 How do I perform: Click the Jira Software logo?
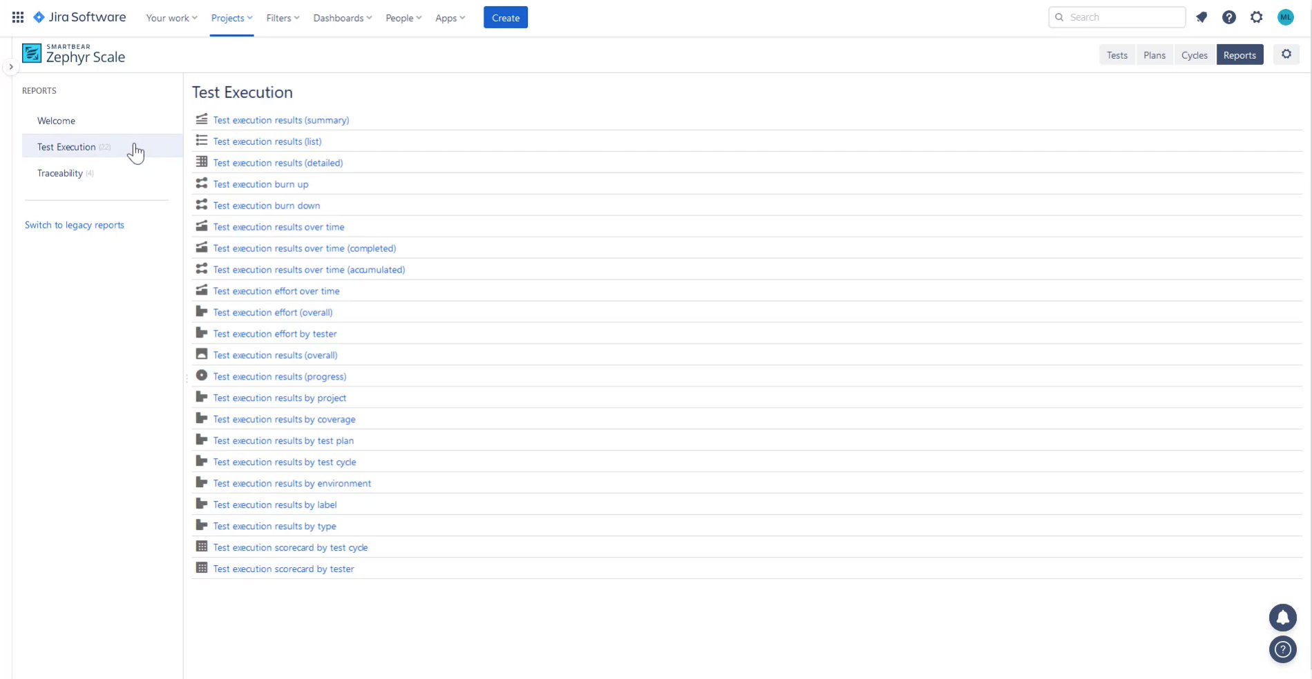coord(79,17)
